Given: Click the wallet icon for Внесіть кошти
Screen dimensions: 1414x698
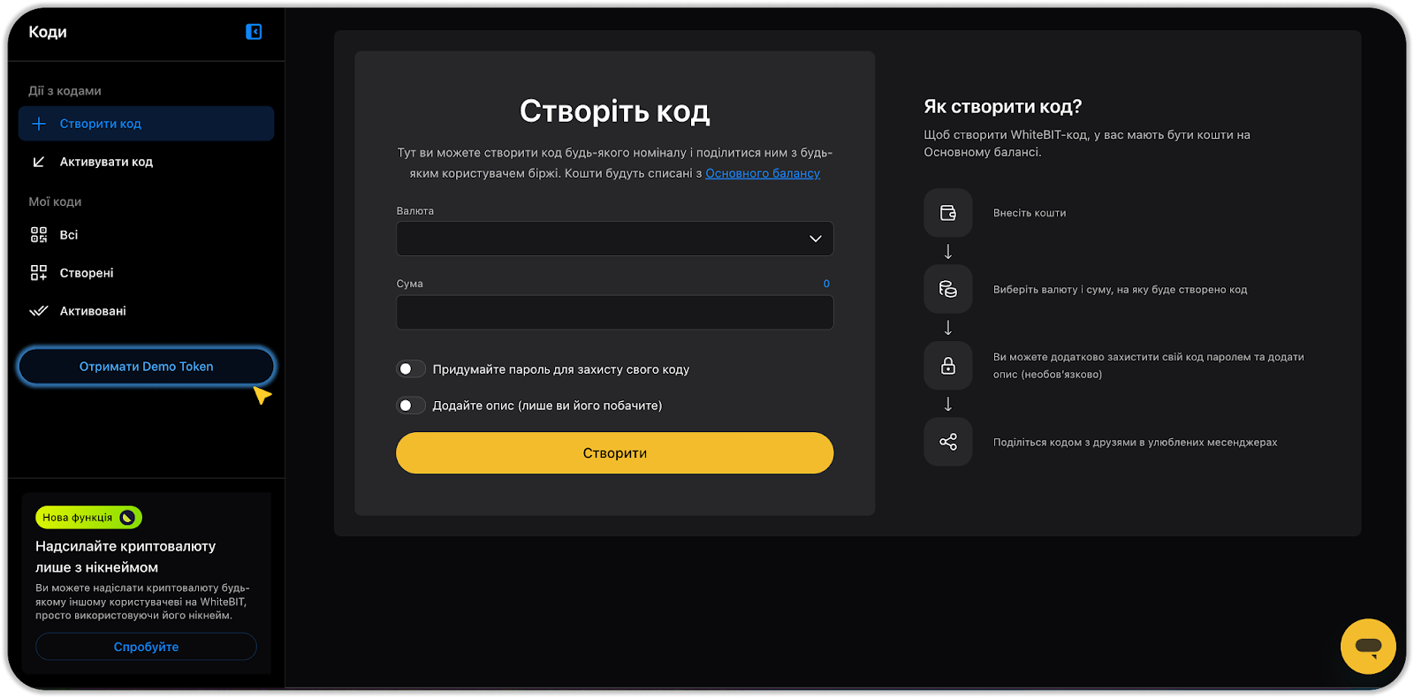Looking at the screenshot, I should (947, 213).
